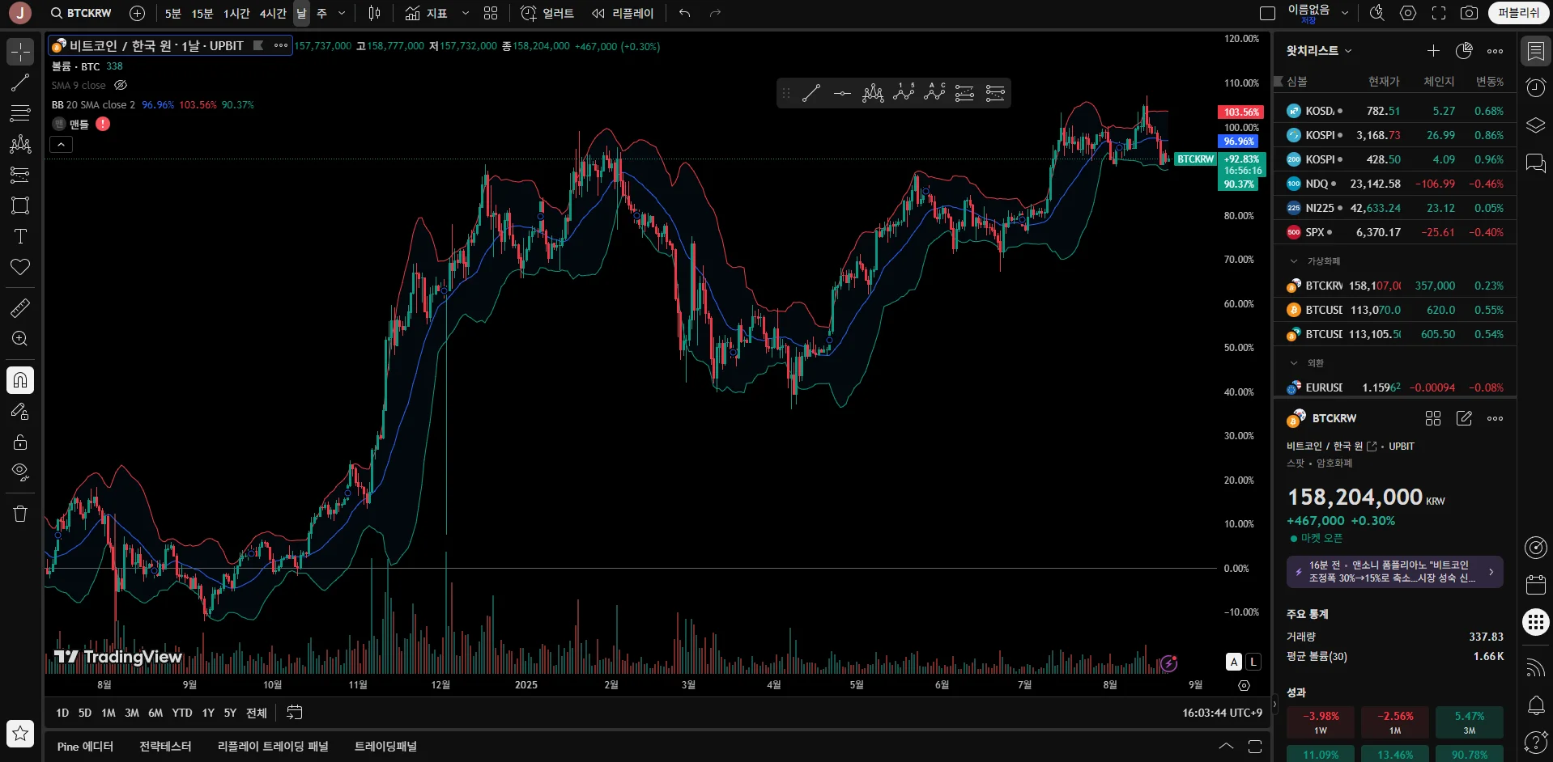Open the alerts alarm clock panel
Screen dimensions: 1553x762
click(x=1536, y=87)
